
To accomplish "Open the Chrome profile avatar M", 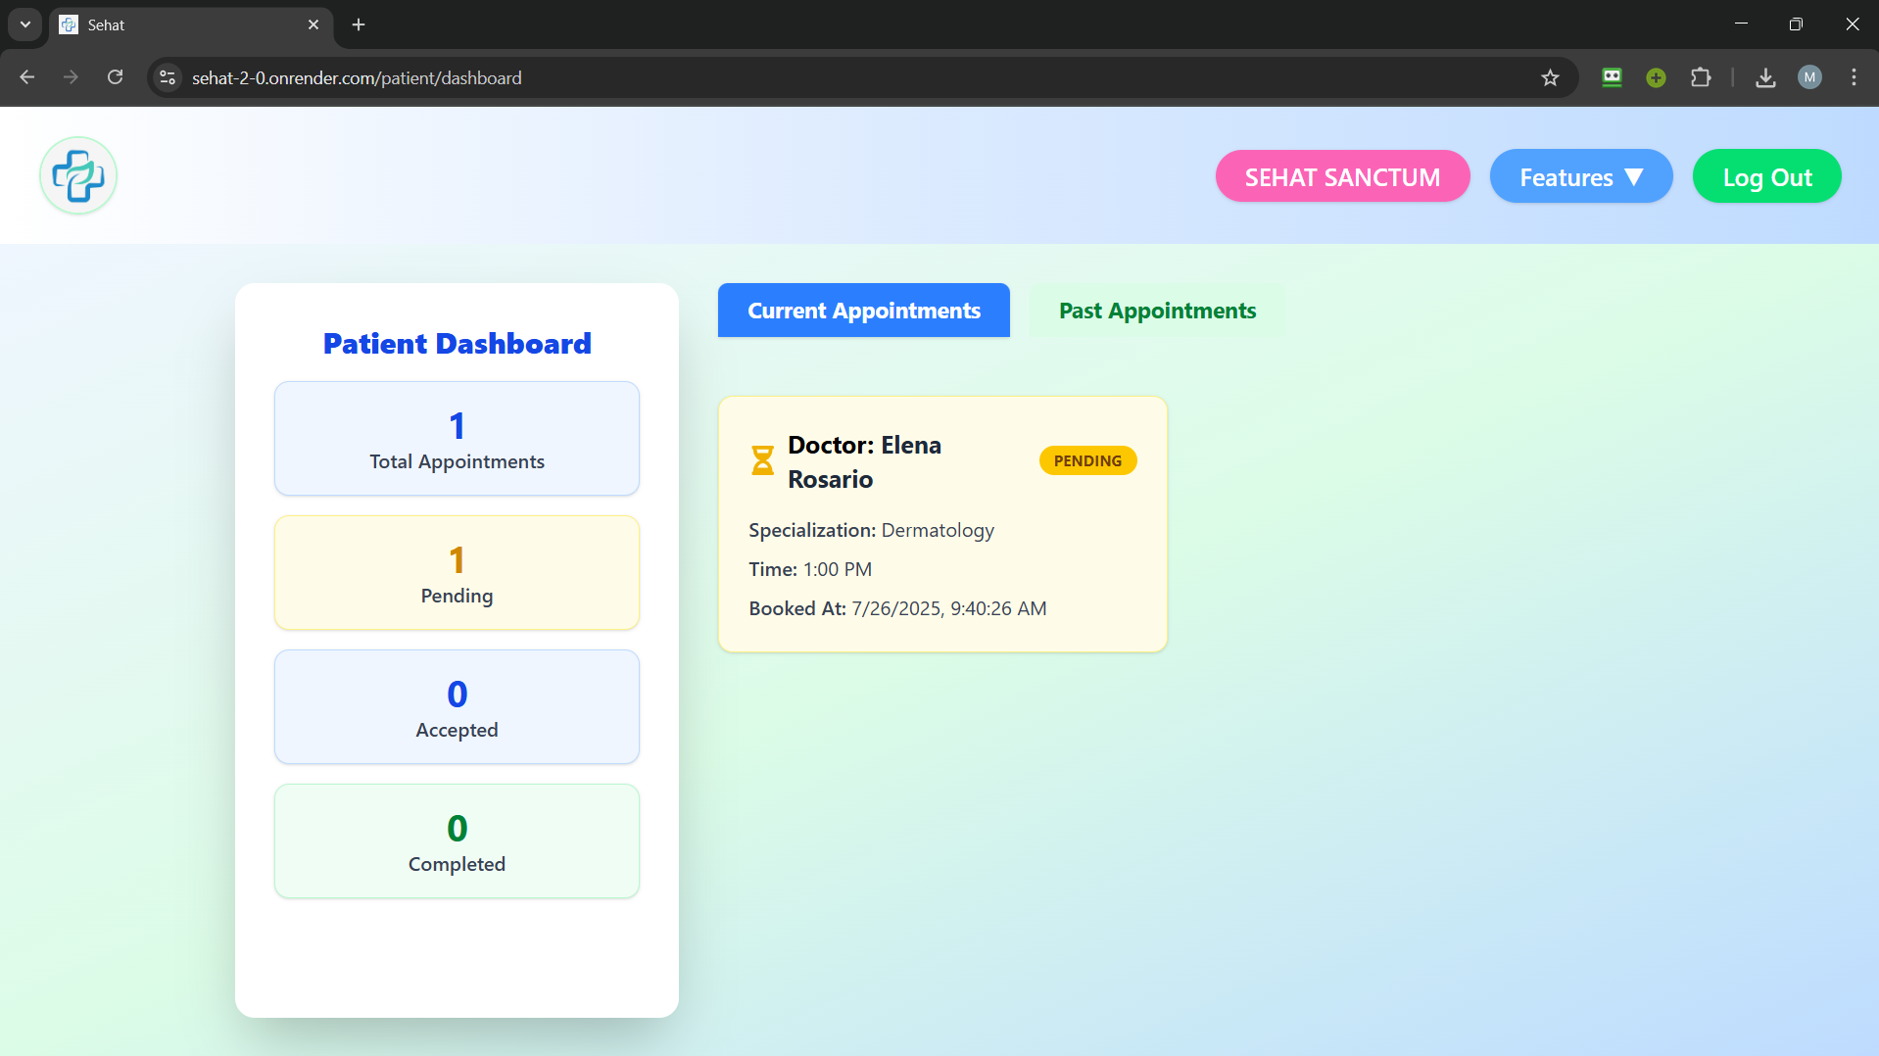I will (1809, 77).
